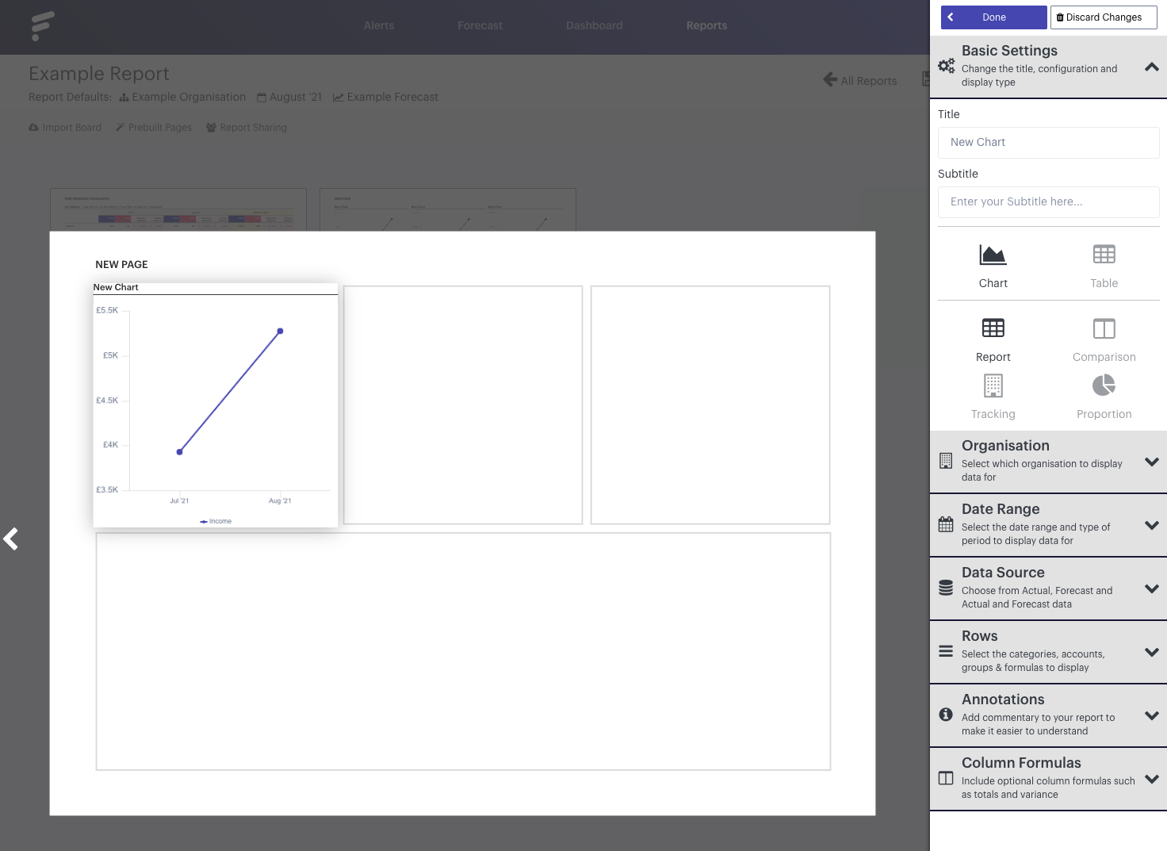The image size is (1167, 851).
Task: Click the Annotations info icon
Action: [946, 715]
